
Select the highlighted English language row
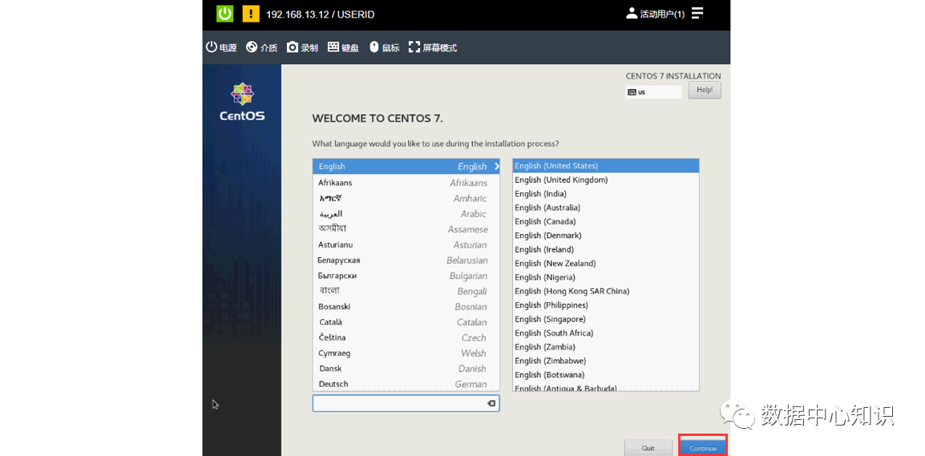click(406, 167)
